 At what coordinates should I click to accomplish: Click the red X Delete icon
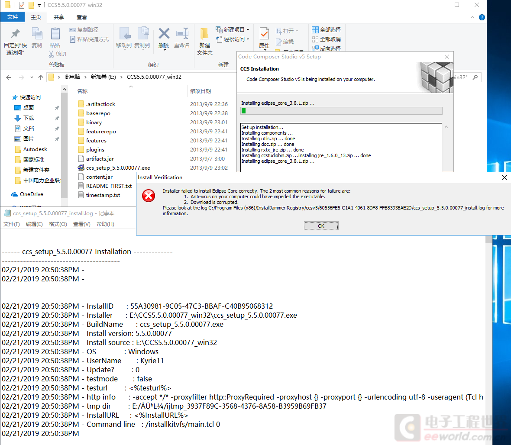(164, 33)
